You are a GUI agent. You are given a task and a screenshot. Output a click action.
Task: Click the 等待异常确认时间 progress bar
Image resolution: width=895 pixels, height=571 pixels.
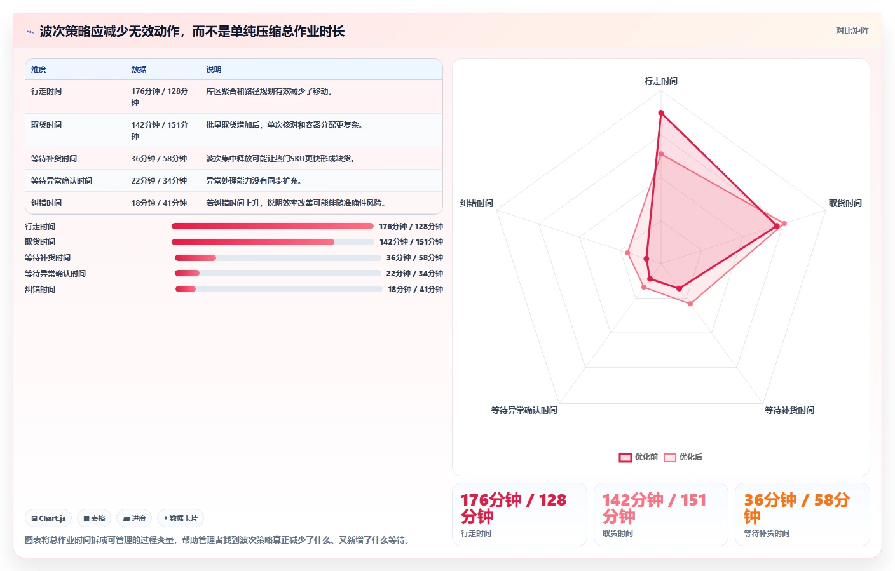[278, 273]
